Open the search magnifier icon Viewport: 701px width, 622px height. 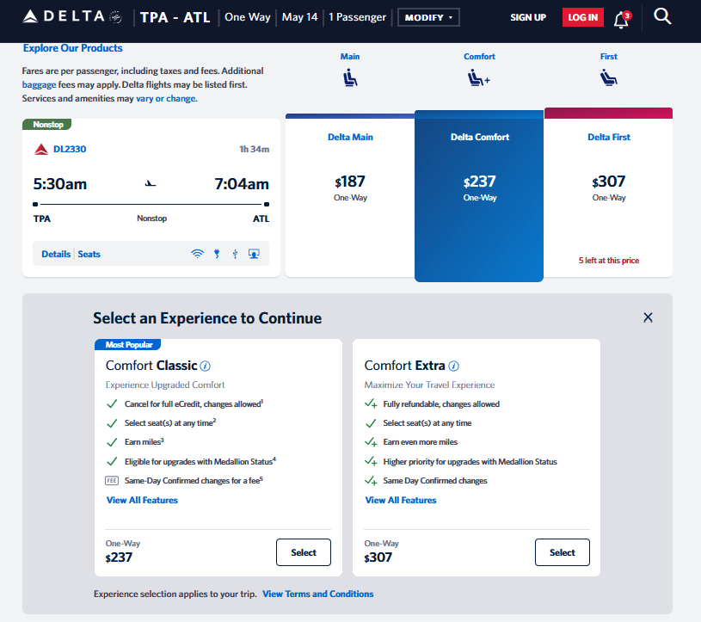coord(662,16)
